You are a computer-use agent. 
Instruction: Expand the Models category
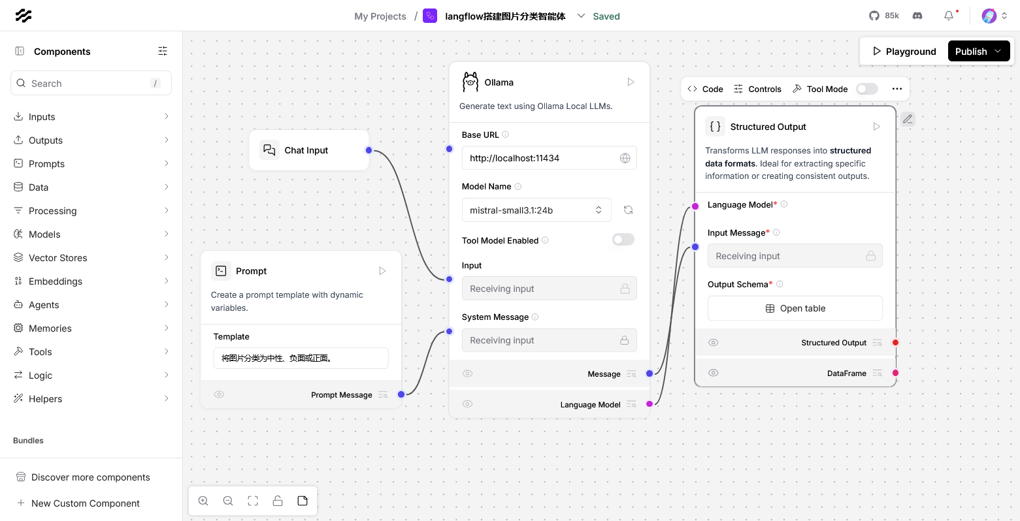[x=91, y=234]
